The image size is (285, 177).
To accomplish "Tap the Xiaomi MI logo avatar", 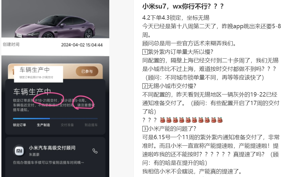I will (x=19, y=151).
